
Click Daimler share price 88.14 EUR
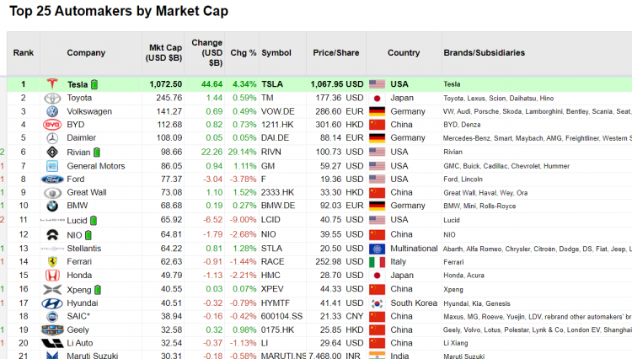(342, 138)
